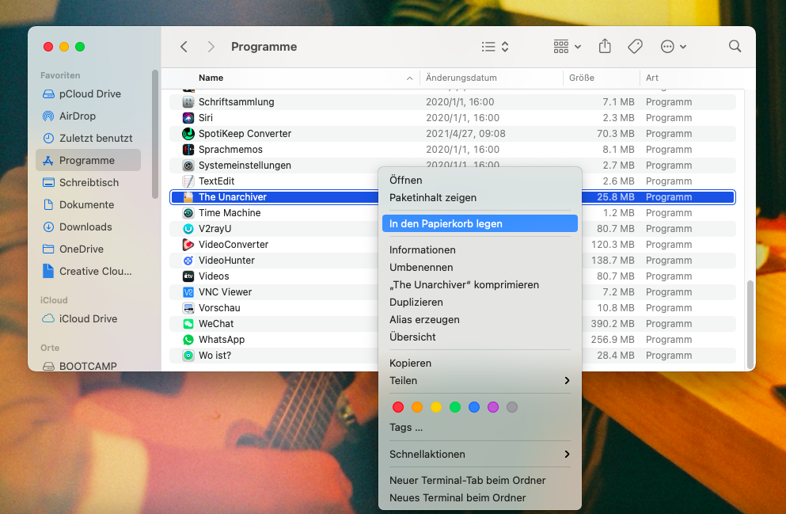Sort by Änderungsdatum column header
The image size is (786, 514).
(492, 78)
